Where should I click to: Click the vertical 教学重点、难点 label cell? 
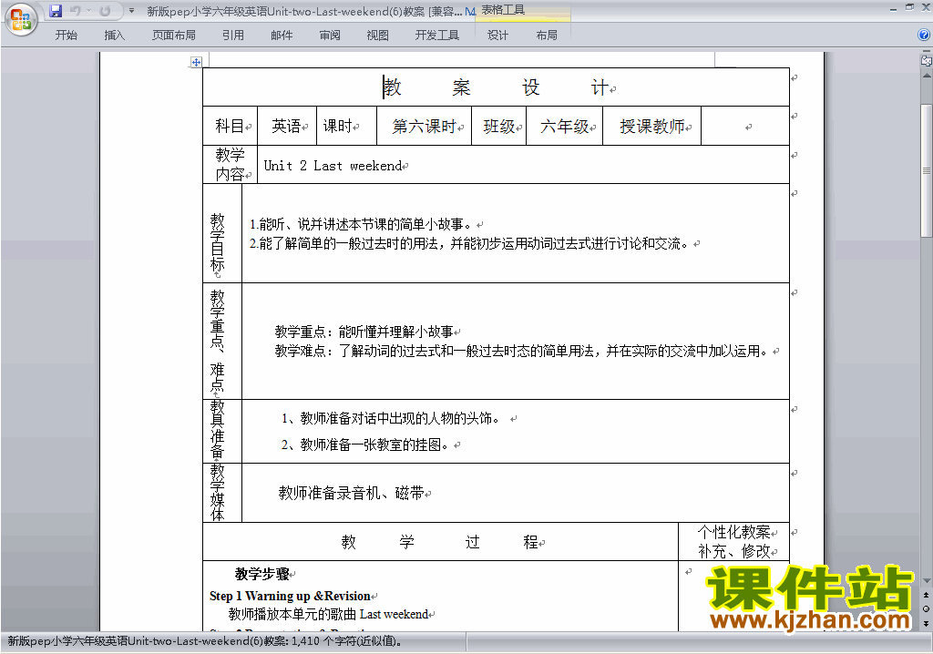[222, 341]
